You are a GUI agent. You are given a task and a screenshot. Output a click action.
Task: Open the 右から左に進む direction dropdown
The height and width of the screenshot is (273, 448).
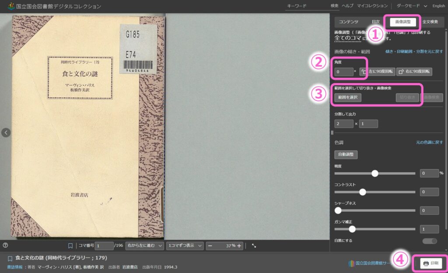(144, 245)
